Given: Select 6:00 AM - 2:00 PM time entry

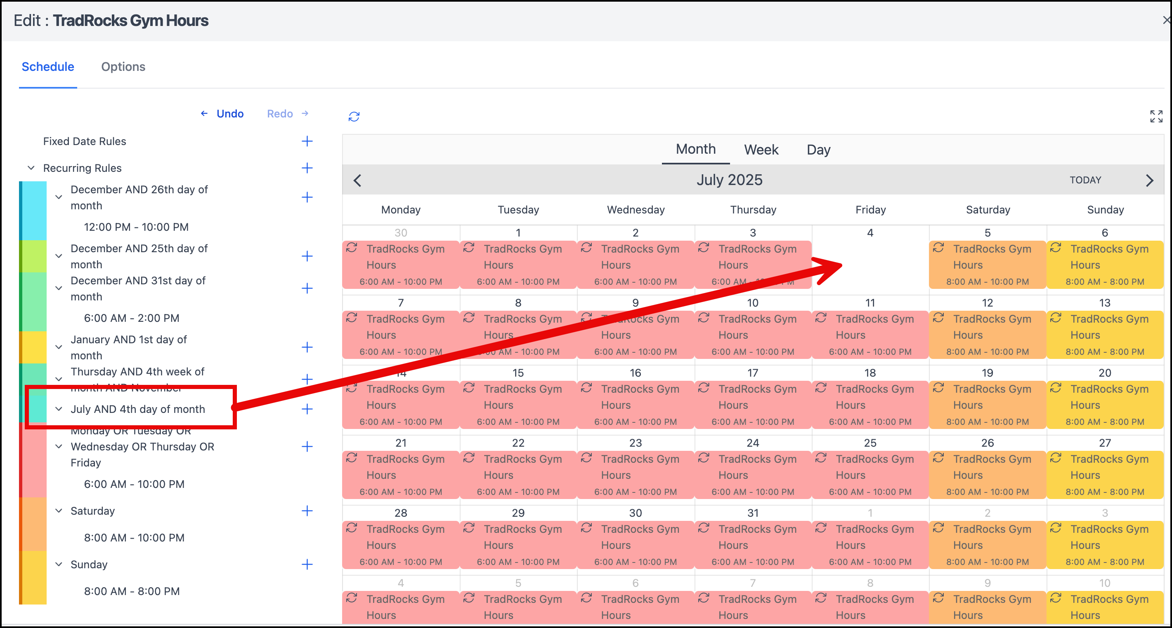Looking at the screenshot, I should pos(132,318).
